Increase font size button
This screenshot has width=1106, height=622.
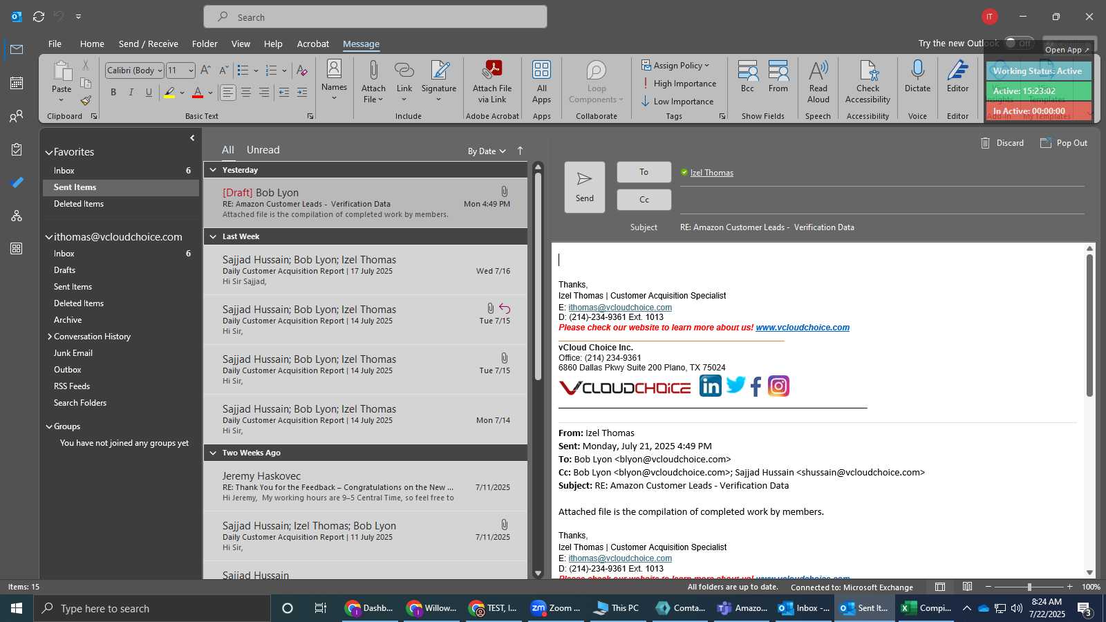point(205,70)
